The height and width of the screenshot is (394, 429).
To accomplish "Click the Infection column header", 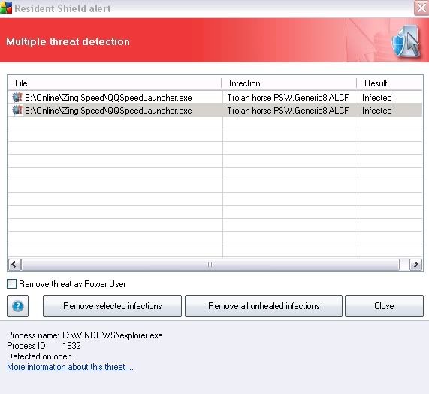I will [x=289, y=83].
